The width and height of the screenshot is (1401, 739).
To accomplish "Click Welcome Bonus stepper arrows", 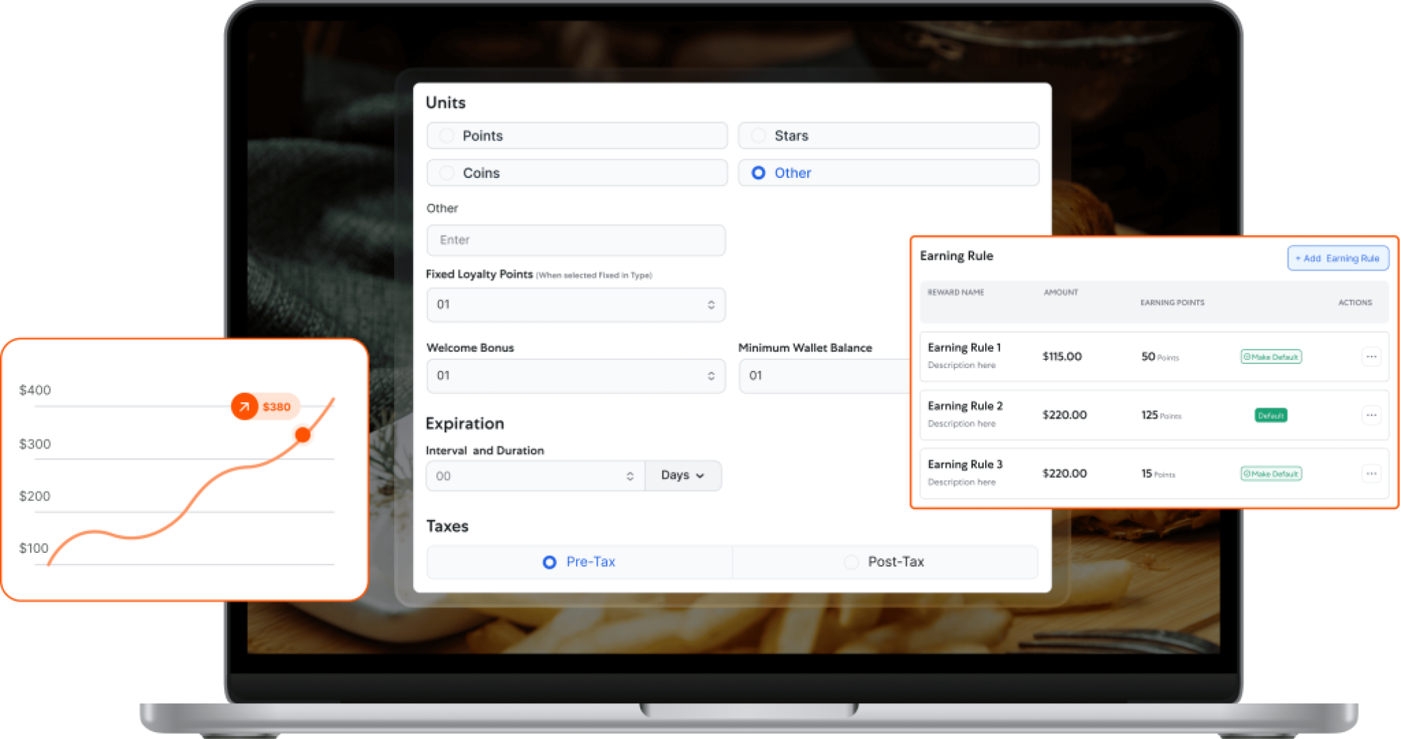I will pos(711,376).
